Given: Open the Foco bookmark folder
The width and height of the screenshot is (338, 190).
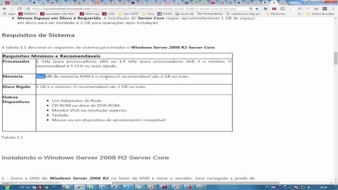Looking at the screenshot, I should [x=148, y=14].
